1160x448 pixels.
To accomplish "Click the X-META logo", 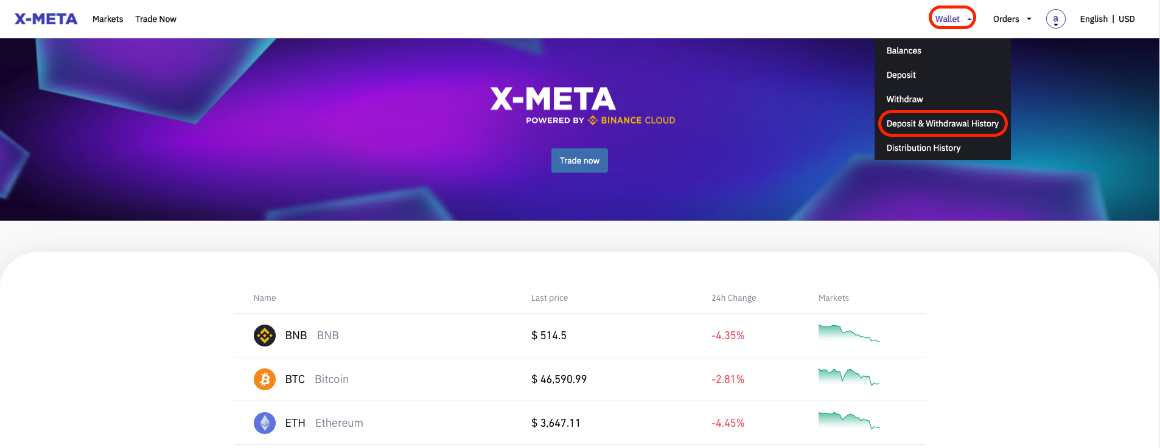I will tap(45, 18).
